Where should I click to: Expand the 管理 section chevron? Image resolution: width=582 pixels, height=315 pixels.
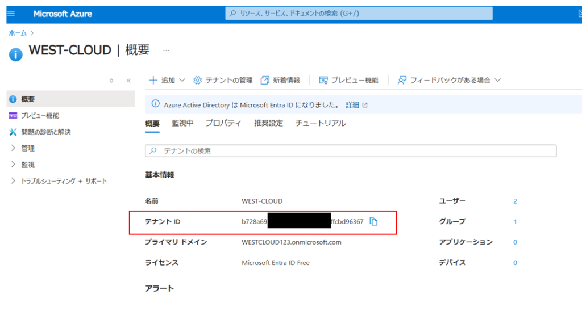coord(13,148)
